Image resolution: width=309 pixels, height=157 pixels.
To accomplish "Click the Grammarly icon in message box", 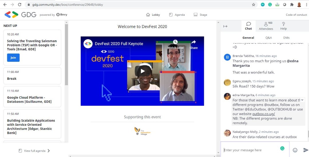I will (x=282, y=148).
